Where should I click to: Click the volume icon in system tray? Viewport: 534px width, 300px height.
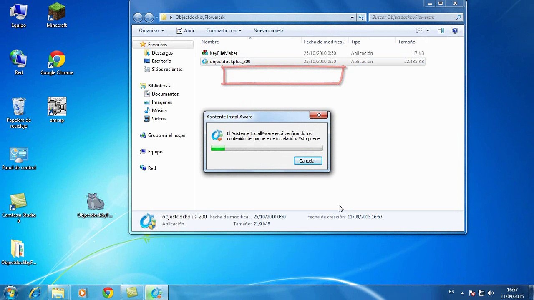(491, 293)
